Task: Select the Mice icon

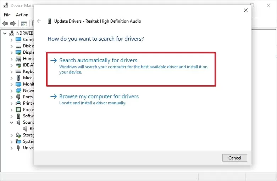Action: 18,78
